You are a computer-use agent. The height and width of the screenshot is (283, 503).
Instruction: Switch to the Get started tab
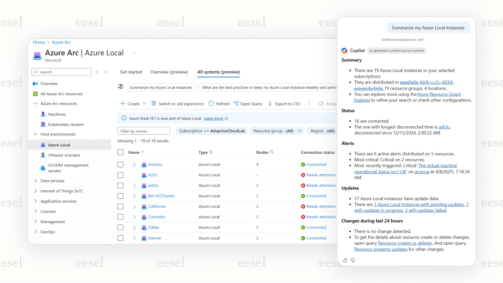[x=131, y=72]
